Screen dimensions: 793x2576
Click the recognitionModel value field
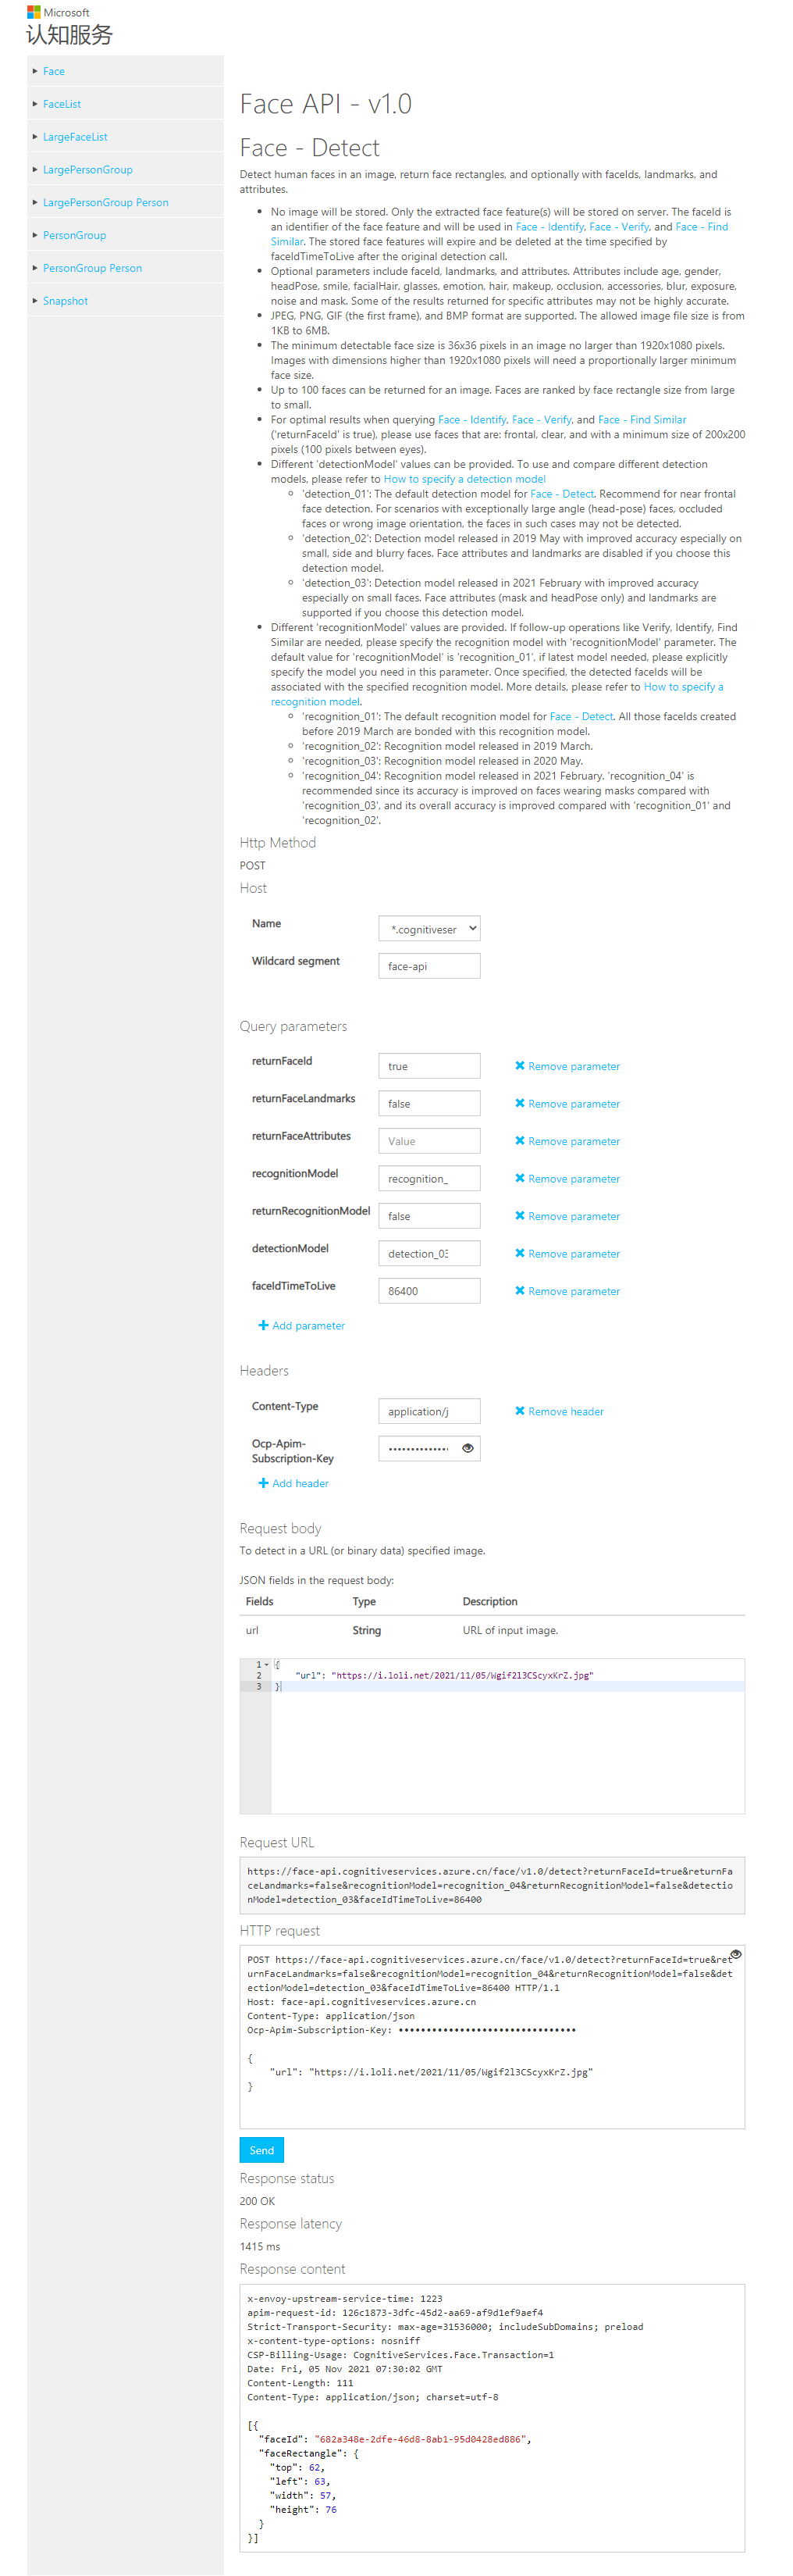[x=429, y=1179]
